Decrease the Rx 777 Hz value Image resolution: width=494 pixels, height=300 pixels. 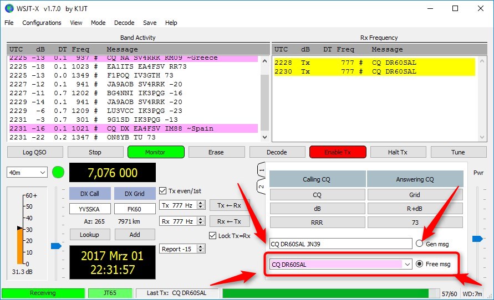coord(201,224)
